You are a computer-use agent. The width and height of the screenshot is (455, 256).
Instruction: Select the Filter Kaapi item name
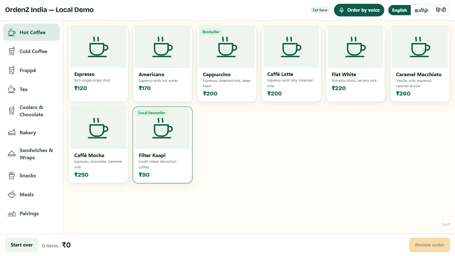(x=152, y=155)
